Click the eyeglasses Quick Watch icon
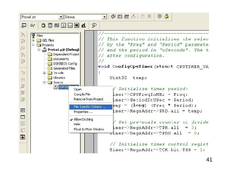 tap(33, 25)
